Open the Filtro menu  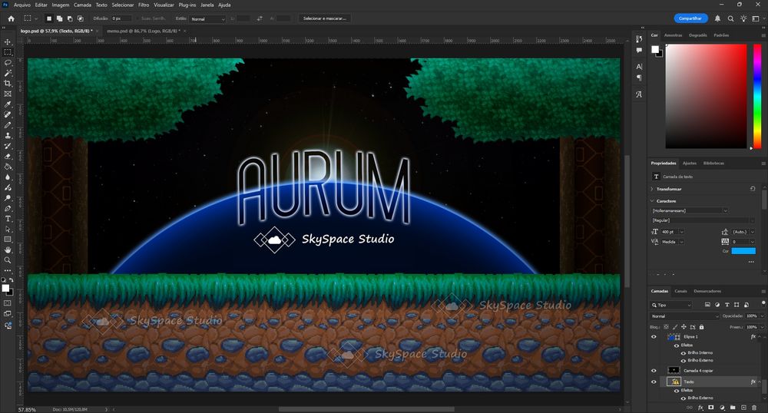coord(143,5)
